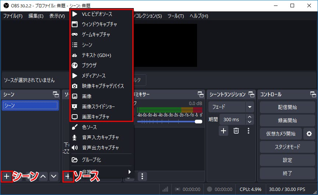The image size is (318, 195).
Task: Click the black preview canvas area
Action: 165,45
